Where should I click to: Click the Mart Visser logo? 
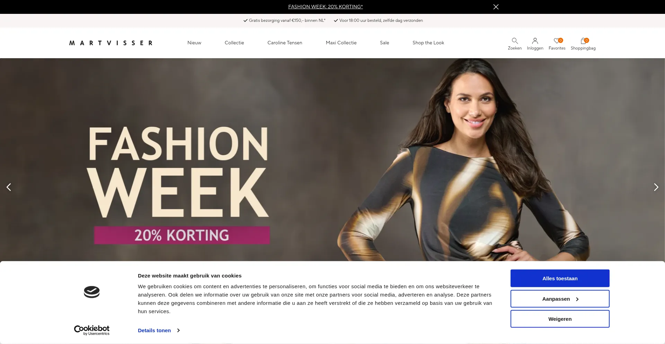coord(111,43)
